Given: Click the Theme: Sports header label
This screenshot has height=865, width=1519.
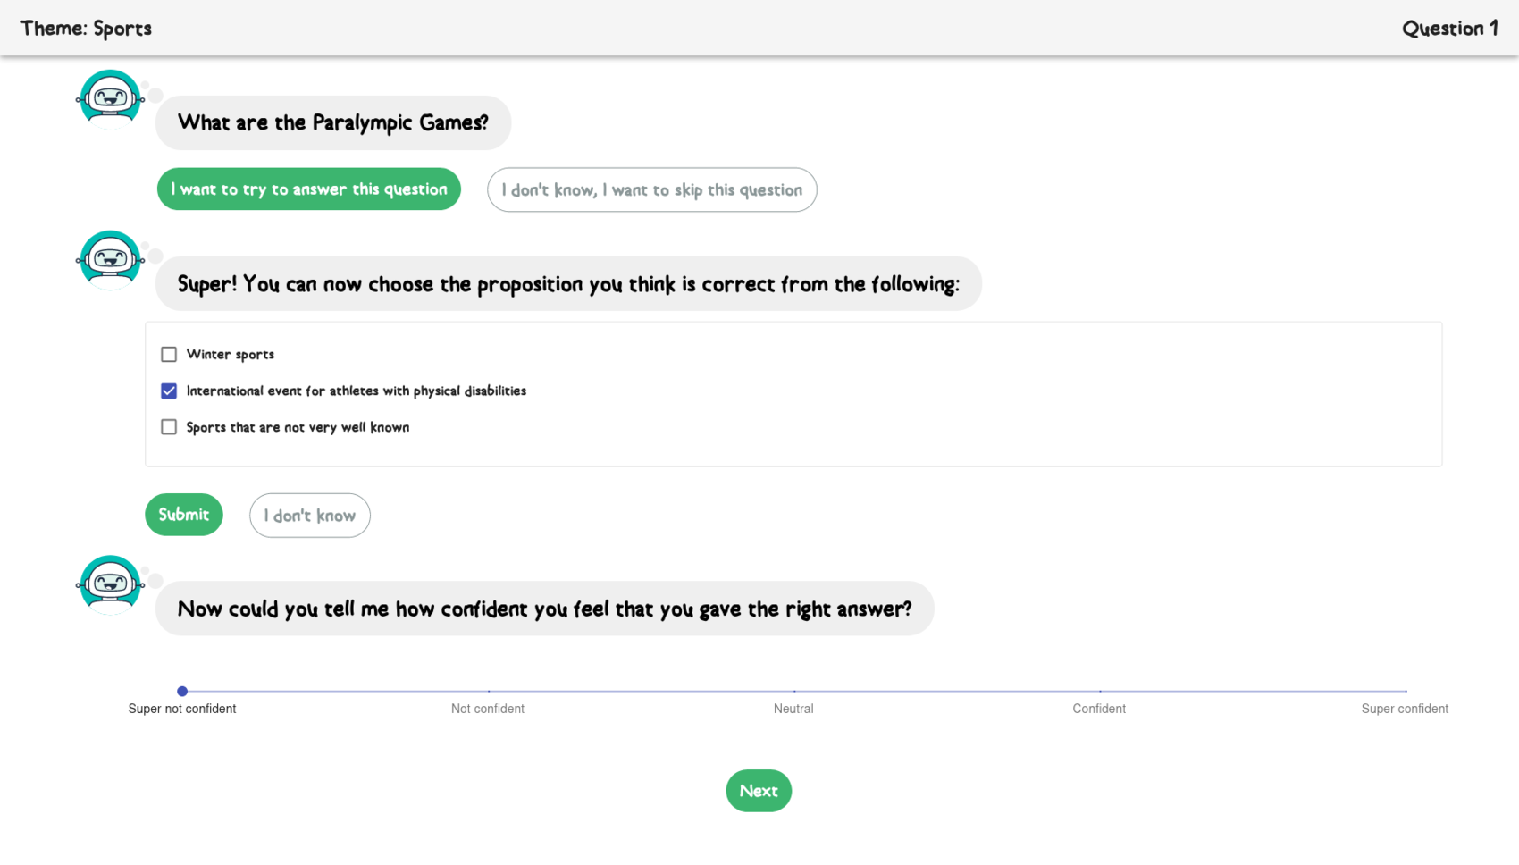Looking at the screenshot, I should 86,29.
